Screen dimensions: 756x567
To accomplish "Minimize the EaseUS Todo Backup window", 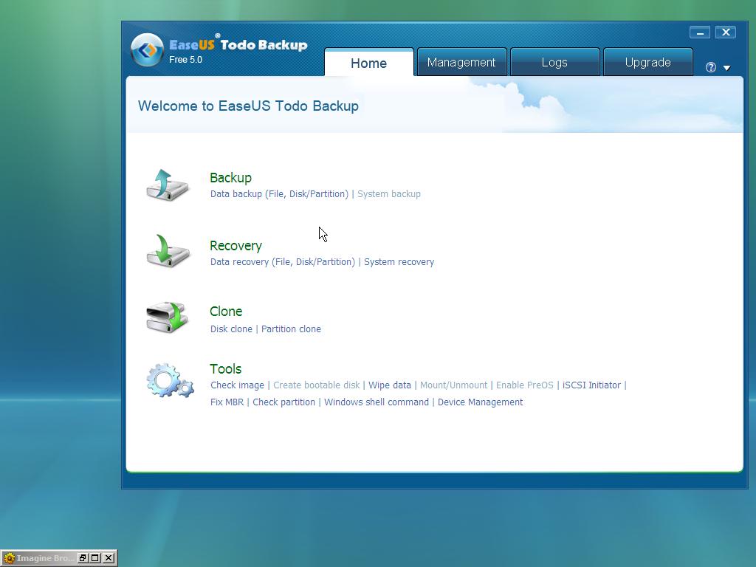I will click(x=700, y=32).
